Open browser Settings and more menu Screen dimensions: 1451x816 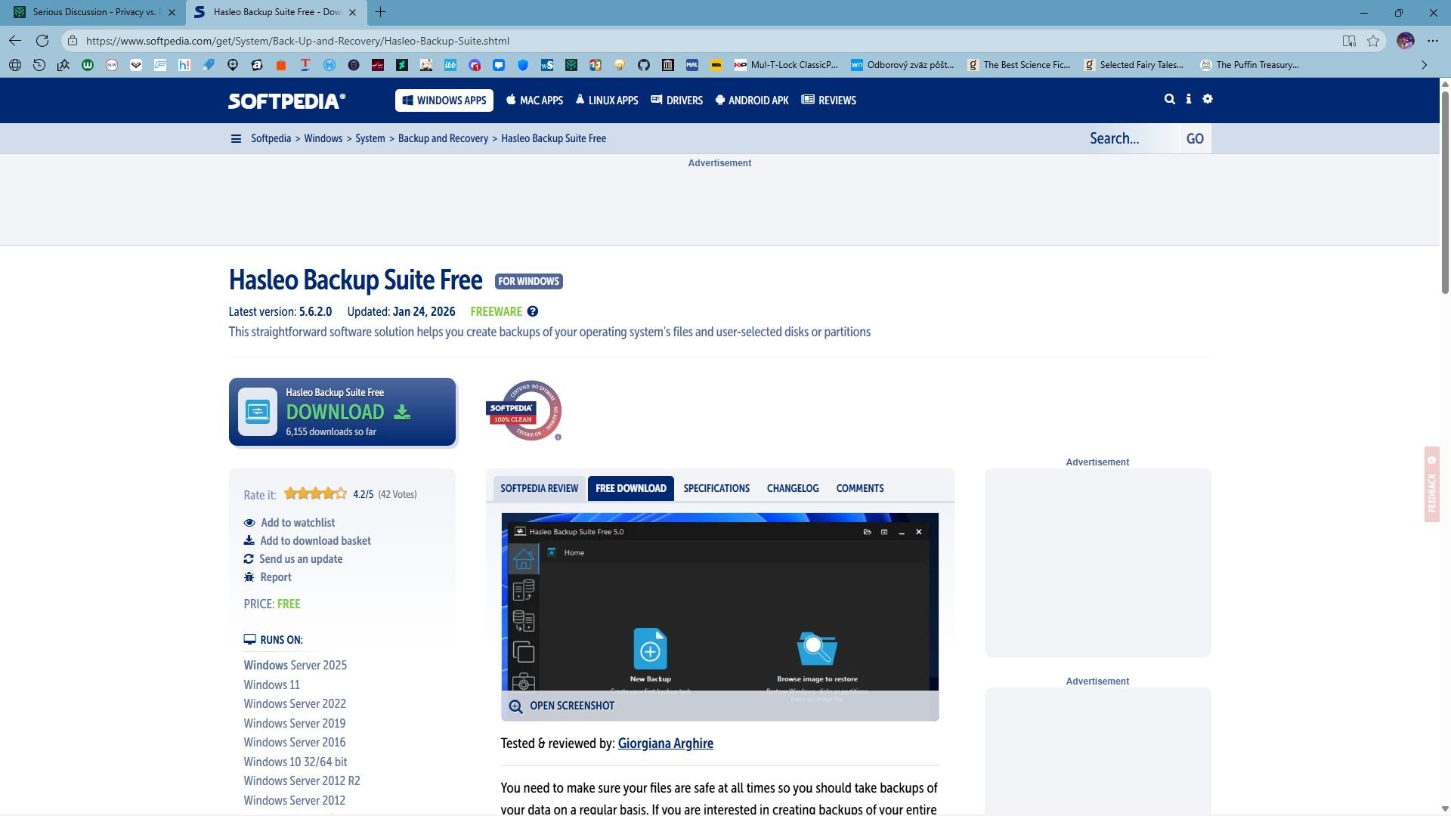click(1433, 41)
